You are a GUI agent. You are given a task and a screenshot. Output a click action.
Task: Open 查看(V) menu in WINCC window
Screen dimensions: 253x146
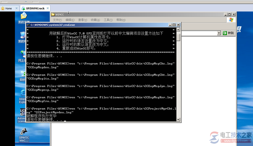tap(83, 20)
